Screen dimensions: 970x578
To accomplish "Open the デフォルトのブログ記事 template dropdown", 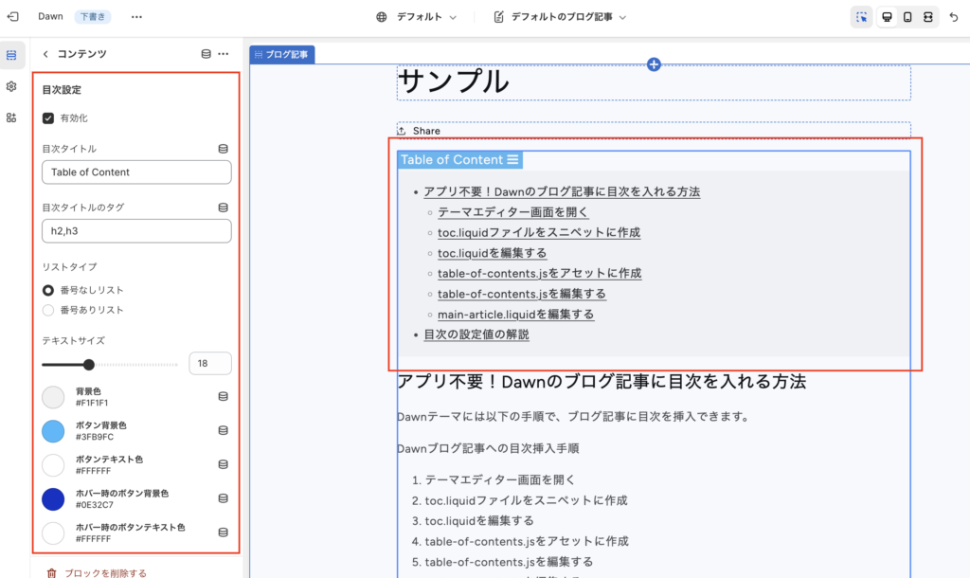I will pos(561,17).
